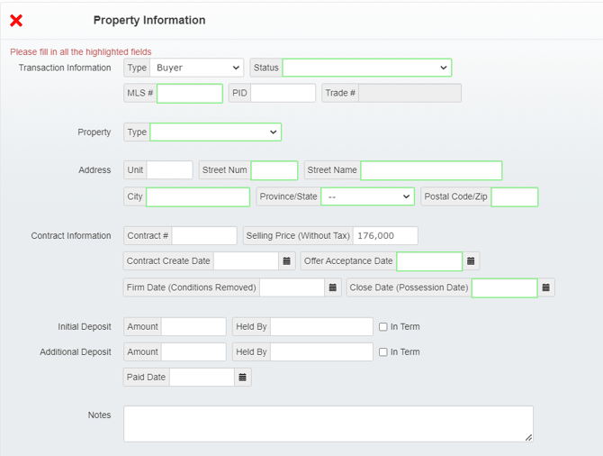This screenshot has height=456, width=603.
Task: Select the Province/State dropdown
Action: click(367, 196)
